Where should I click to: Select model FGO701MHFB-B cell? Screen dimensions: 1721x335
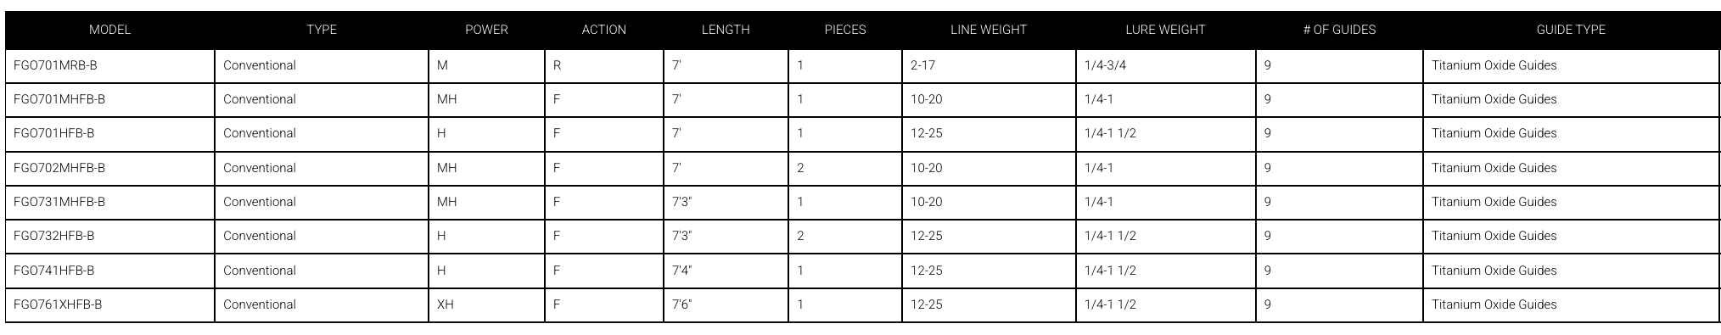point(109,99)
